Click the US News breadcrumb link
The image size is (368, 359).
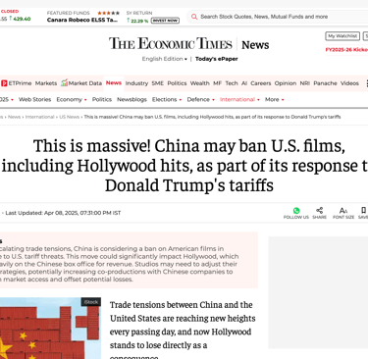[69, 117]
